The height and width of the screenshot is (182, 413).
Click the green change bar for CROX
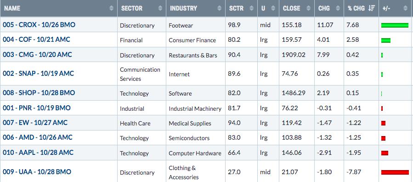395,25
